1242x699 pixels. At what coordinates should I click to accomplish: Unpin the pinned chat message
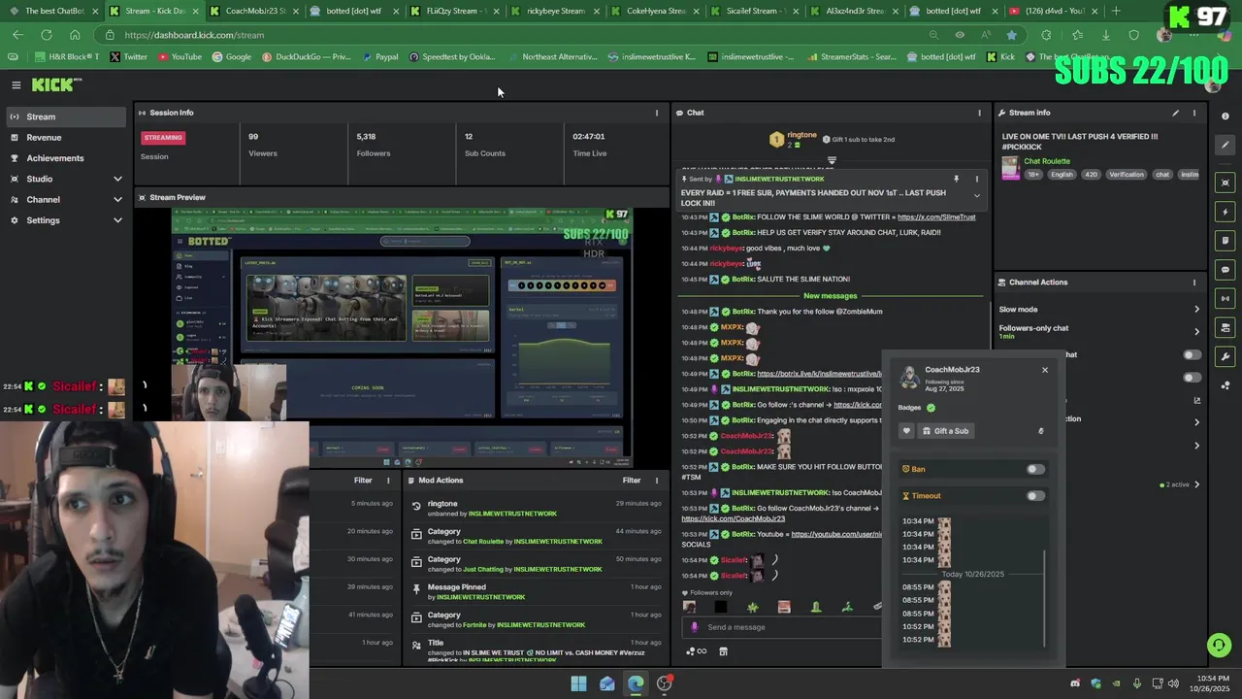point(956,179)
